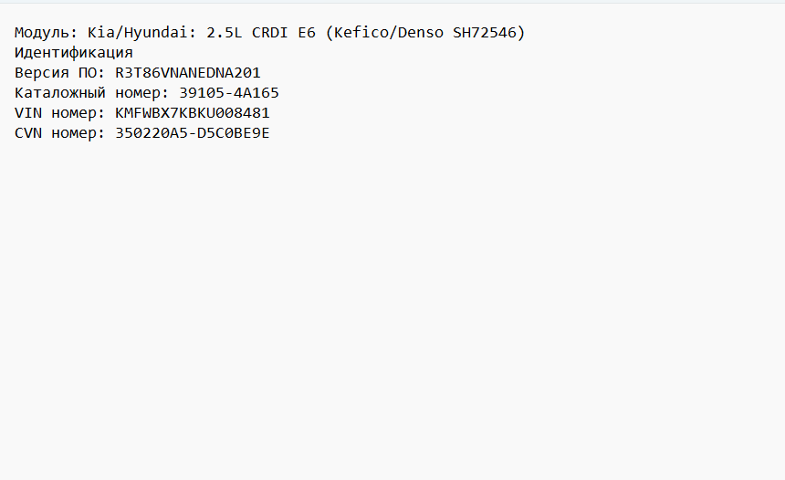Click the "CRDI" text in module line
This screenshot has width=785, height=480.
[269, 33]
